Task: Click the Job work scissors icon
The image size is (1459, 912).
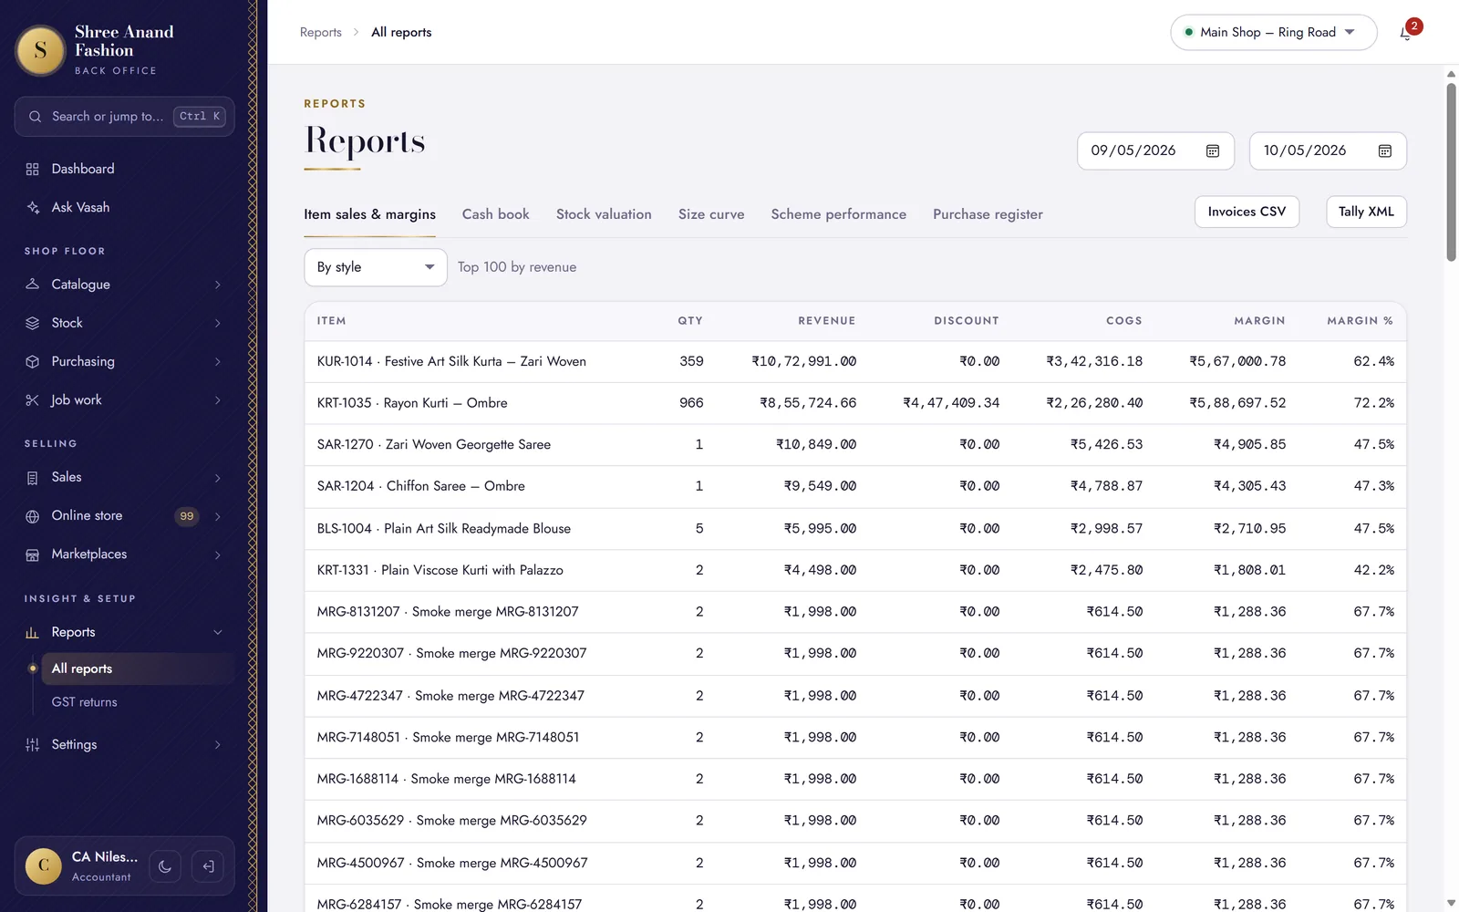Action: tap(33, 400)
